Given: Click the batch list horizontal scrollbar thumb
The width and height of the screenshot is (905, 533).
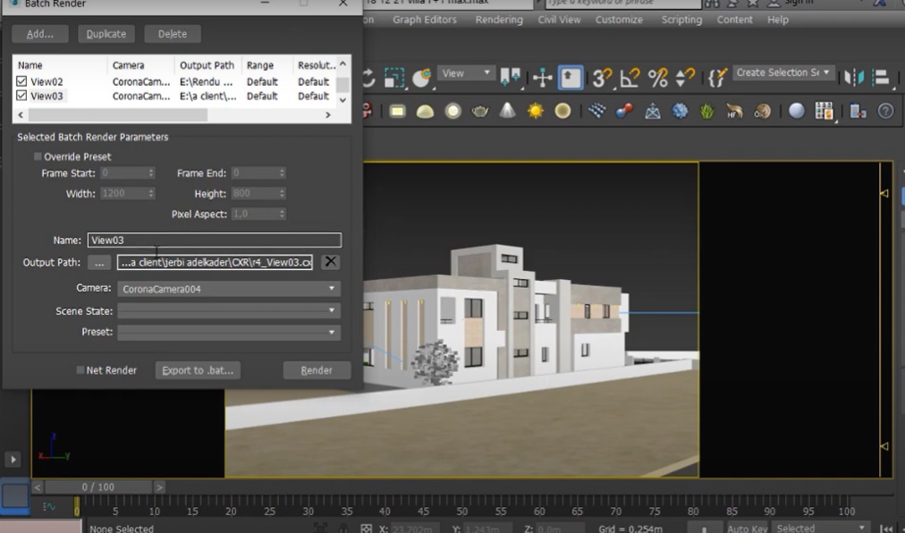Looking at the screenshot, I should pos(118,114).
